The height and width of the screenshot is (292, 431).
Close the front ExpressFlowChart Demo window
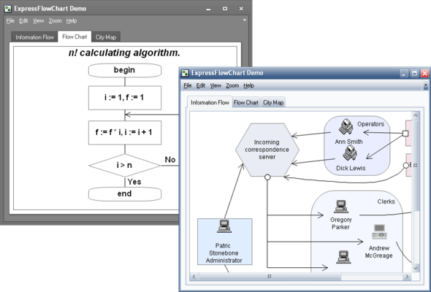(424, 73)
